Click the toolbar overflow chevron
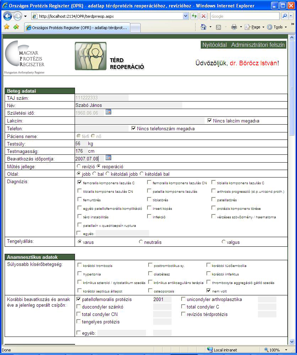The height and width of the screenshot is (355, 297). pos(292,24)
